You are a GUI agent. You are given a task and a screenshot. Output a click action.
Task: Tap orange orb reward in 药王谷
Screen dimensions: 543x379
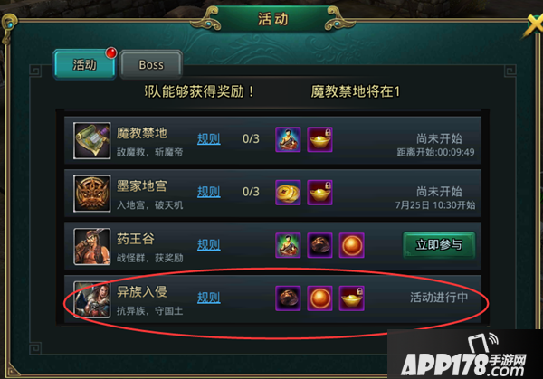pyautogui.click(x=351, y=245)
